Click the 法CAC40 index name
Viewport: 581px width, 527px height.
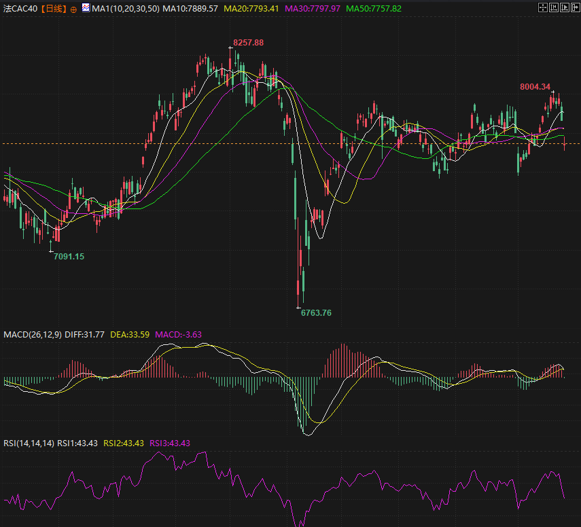(20, 9)
